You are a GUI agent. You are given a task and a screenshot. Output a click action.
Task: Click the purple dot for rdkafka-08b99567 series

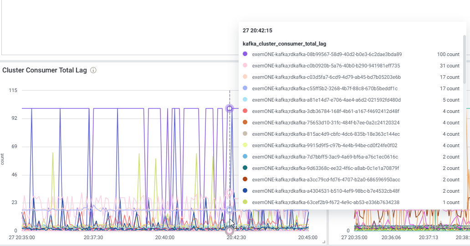[245, 54]
